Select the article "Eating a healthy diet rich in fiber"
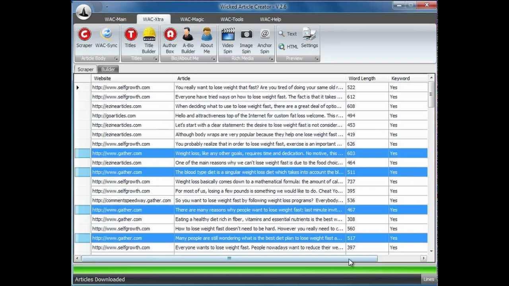 (260, 219)
